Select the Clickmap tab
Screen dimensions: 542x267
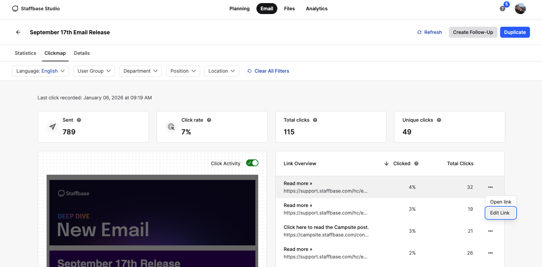55,53
